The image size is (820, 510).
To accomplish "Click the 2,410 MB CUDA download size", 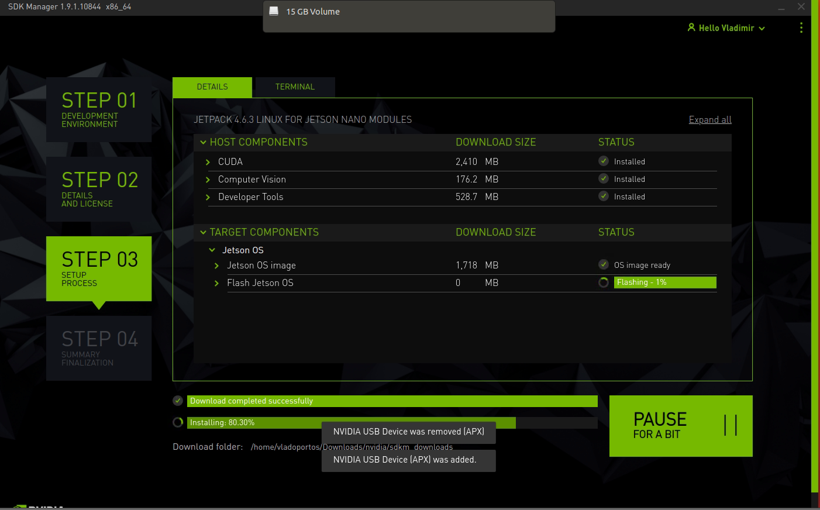I will point(477,161).
